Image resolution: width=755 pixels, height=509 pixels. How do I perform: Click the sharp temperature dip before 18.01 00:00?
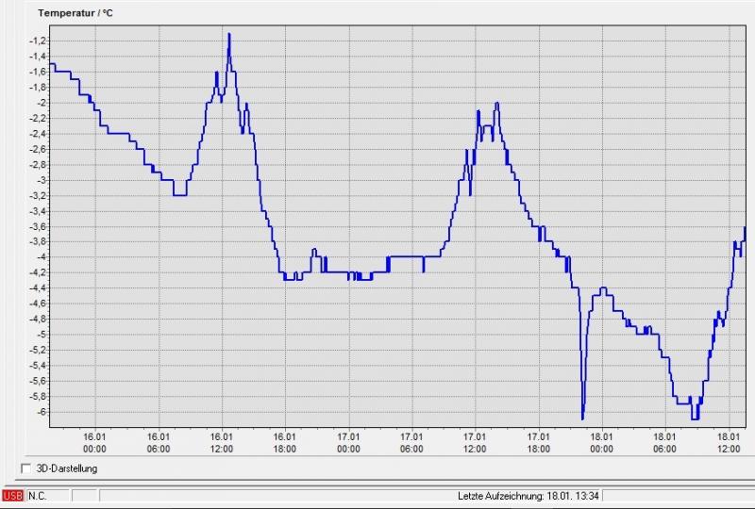(x=582, y=417)
